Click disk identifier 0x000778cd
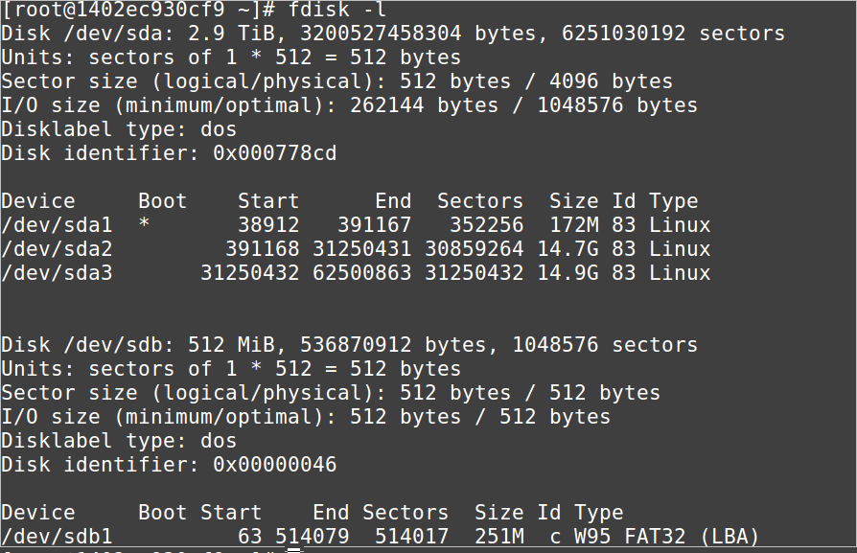This screenshot has height=553, width=857. [275, 153]
